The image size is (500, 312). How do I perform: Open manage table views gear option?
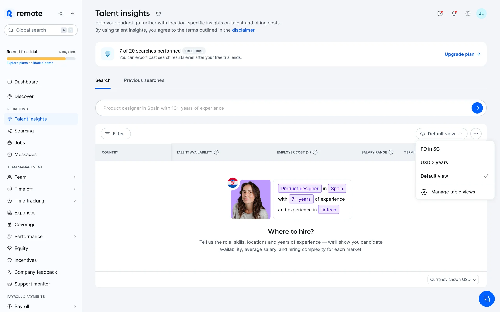[453, 192]
